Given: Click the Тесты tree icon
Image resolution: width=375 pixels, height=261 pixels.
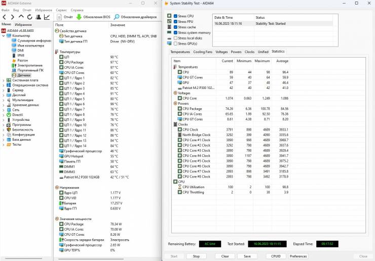Looking at the screenshot, I should [9, 145].
